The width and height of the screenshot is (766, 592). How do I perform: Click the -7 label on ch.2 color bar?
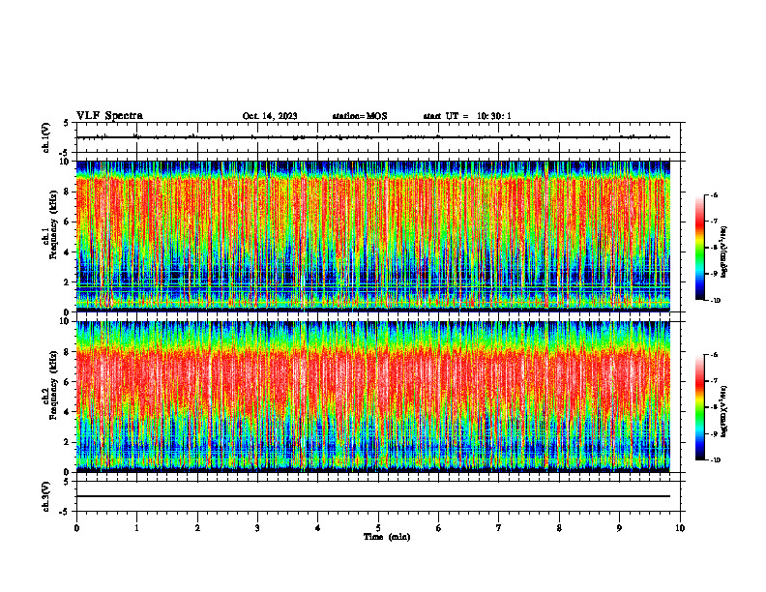(714, 381)
